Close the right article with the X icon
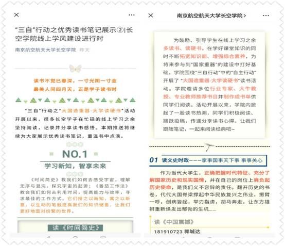 tap(151, 15)
